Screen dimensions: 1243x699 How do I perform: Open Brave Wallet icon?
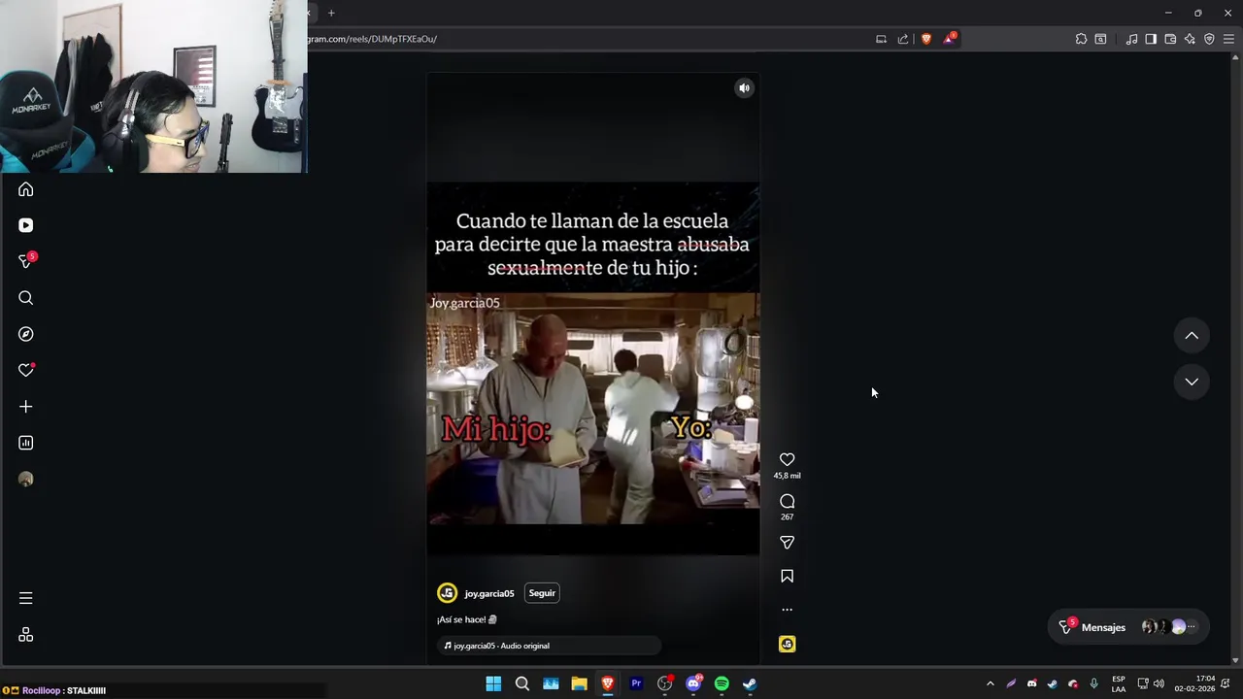1170,39
